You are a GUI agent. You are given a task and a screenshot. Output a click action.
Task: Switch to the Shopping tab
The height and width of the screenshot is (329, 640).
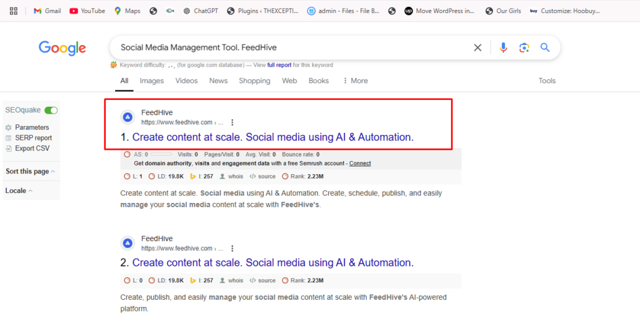tap(255, 81)
